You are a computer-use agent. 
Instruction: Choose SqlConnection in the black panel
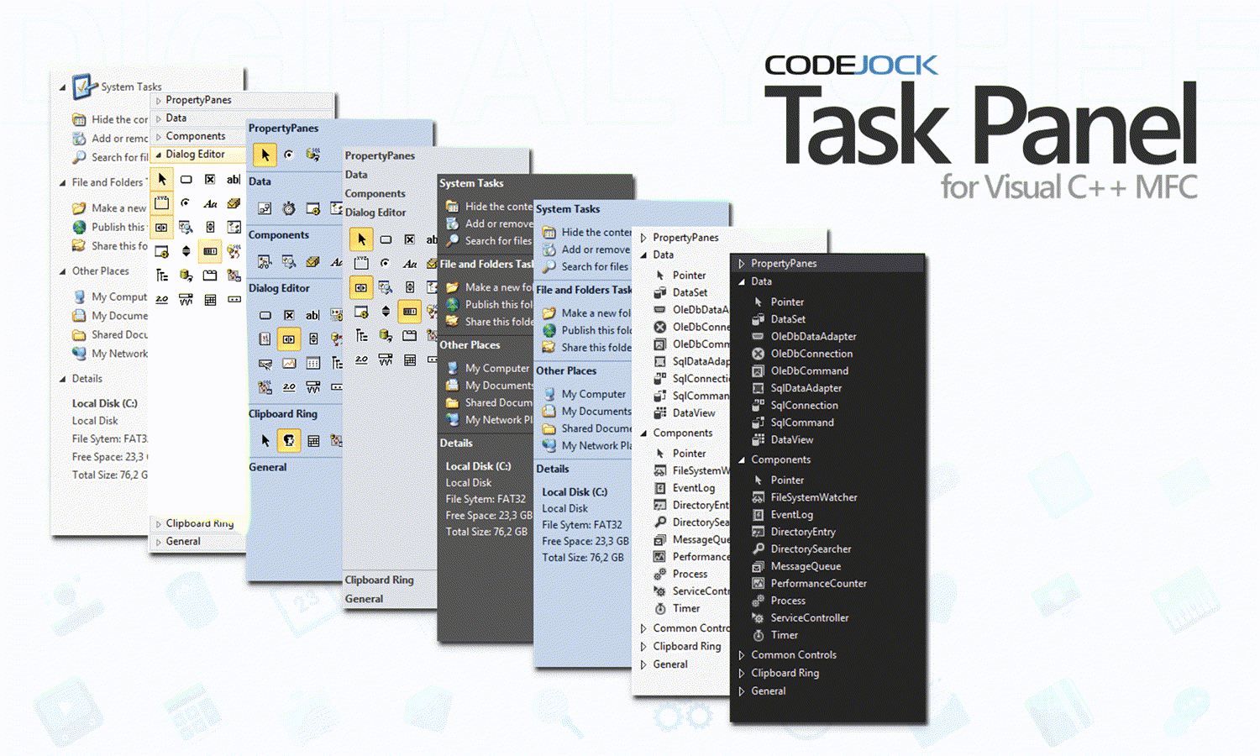795,405
